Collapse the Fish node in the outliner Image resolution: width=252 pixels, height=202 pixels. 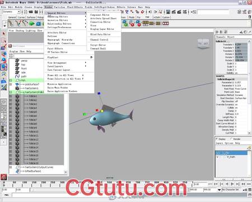click(x=11, y=80)
